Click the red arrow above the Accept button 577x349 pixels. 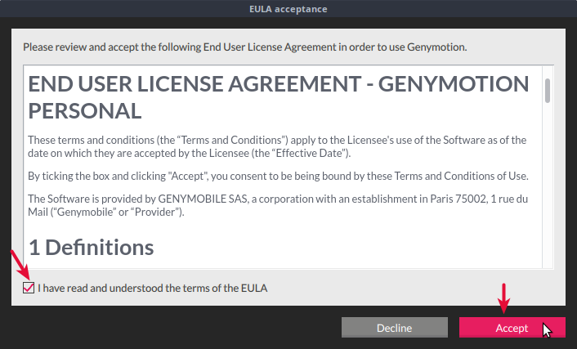(504, 299)
